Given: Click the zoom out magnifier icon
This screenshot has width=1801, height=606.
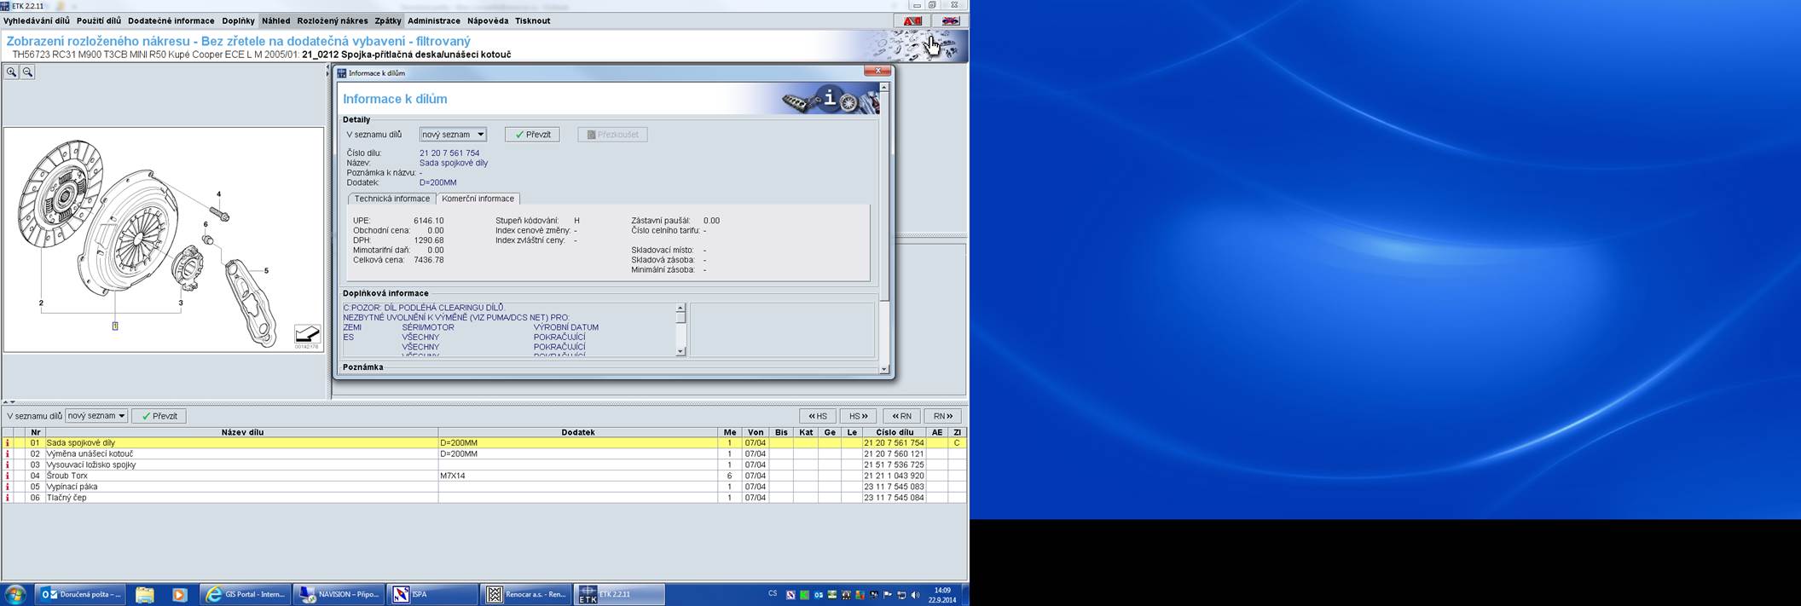Looking at the screenshot, I should [x=27, y=72].
